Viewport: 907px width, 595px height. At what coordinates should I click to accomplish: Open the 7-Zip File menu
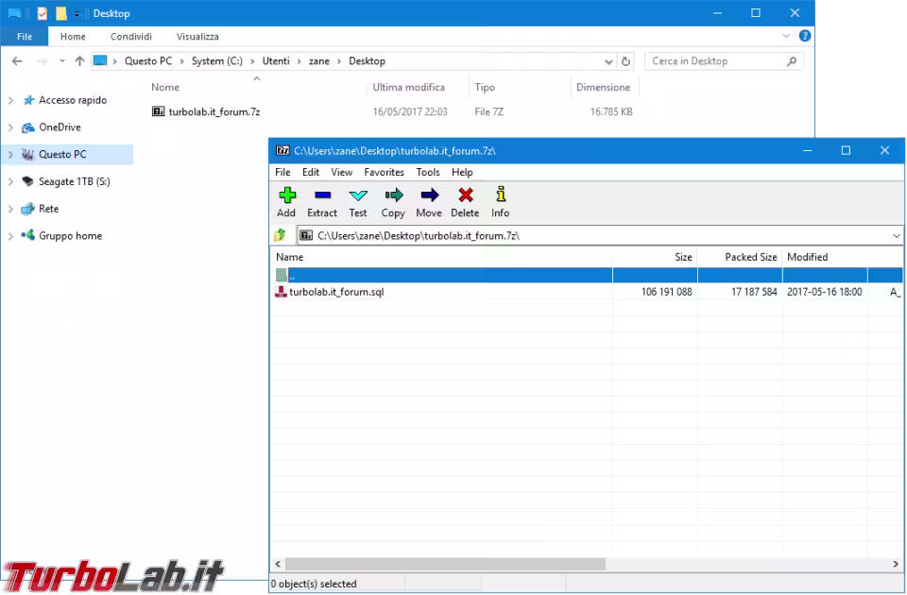point(282,172)
